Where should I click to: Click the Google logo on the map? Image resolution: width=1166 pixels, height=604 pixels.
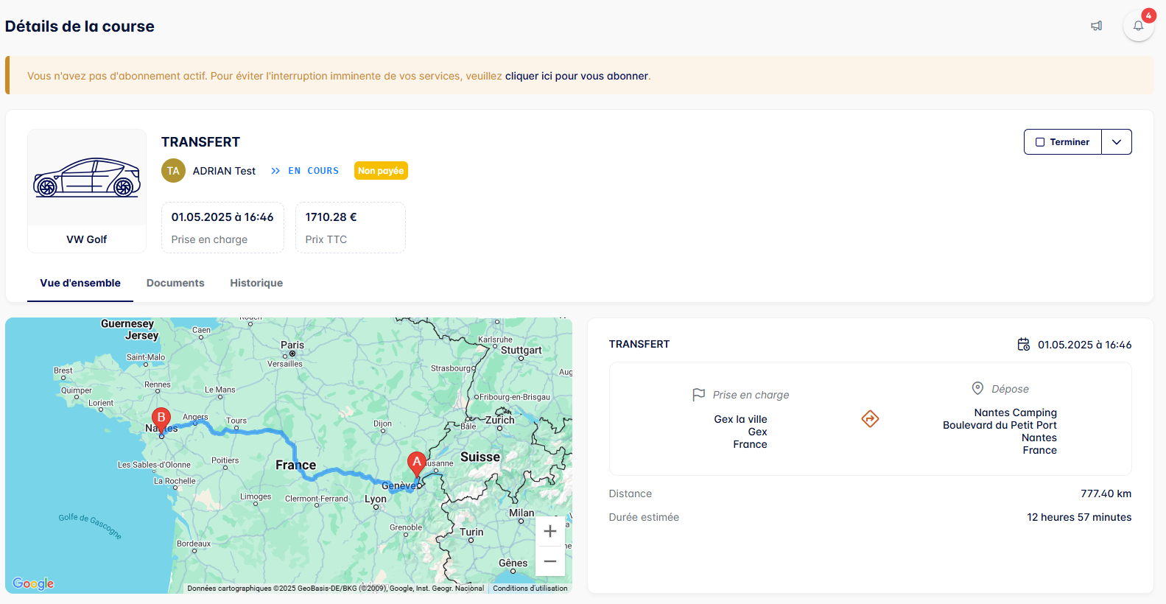coord(33,583)
